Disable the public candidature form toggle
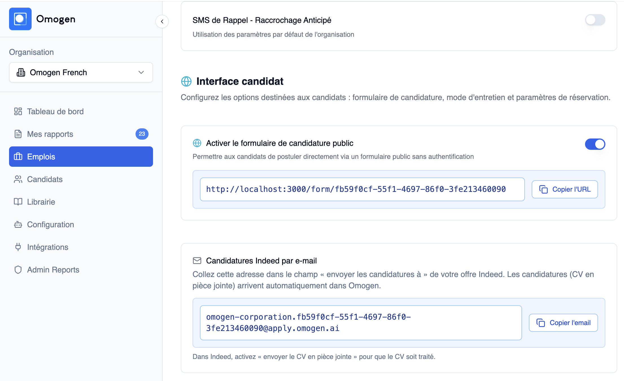Image resolution: width=624 pixels, height=381 pixels. coord(595,144)
